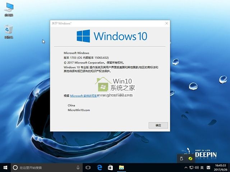Click the volume speaker tray icon
230x172 pixels.
[x=197, y=168]
